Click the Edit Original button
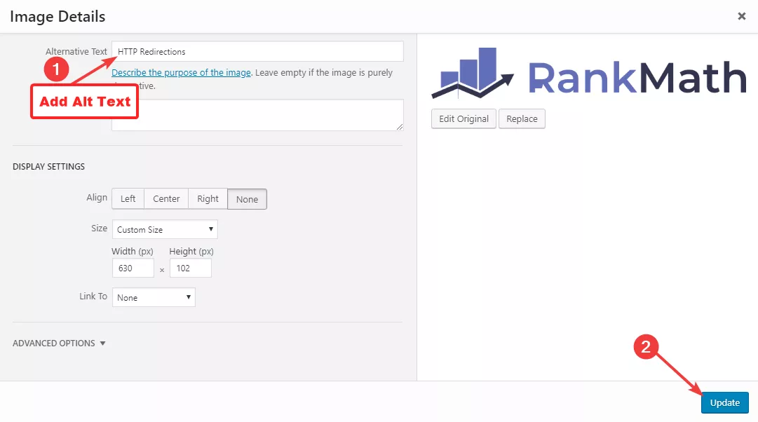This screenshot has height=422, width=758. pos(463,119)
